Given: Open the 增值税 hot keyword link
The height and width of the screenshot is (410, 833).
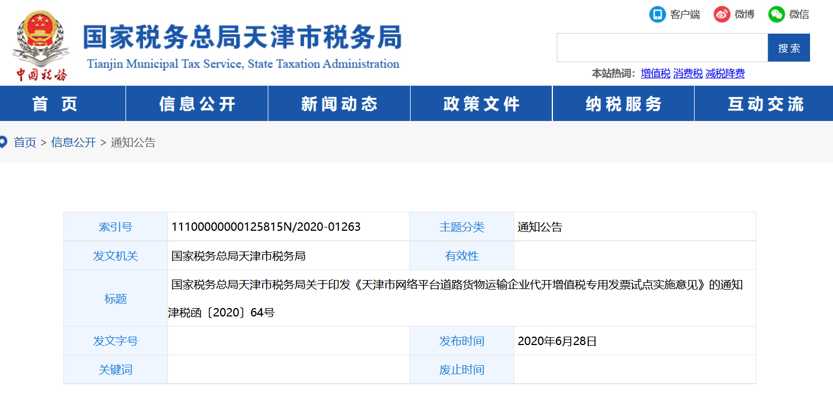Looking at the screenshot, I should point(655,74).
